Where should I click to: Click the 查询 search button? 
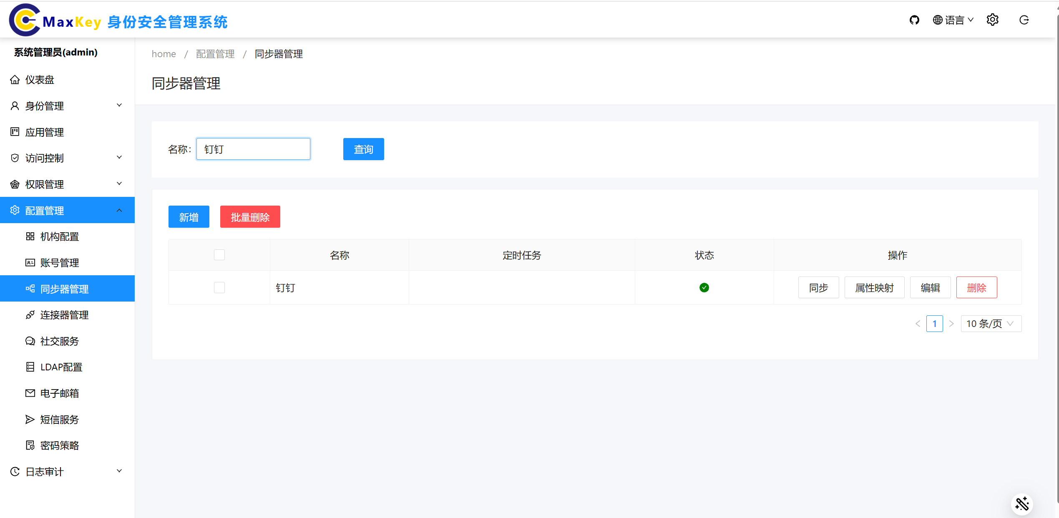pos(363,149)
